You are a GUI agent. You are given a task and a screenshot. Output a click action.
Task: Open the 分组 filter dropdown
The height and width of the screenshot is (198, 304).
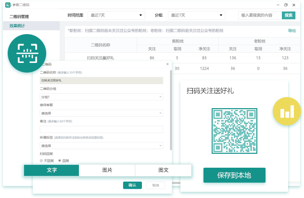pos(196,15)
